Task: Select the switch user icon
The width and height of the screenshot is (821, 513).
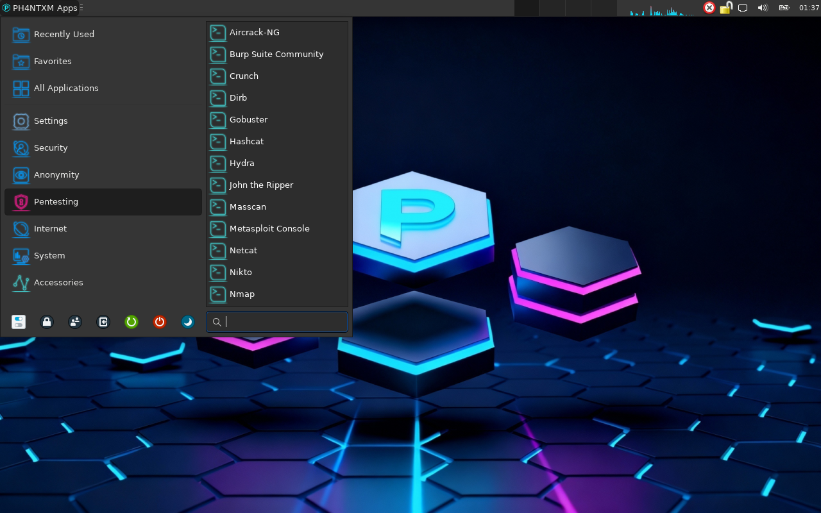Action: pyautogui.click(x=75, y=322)
